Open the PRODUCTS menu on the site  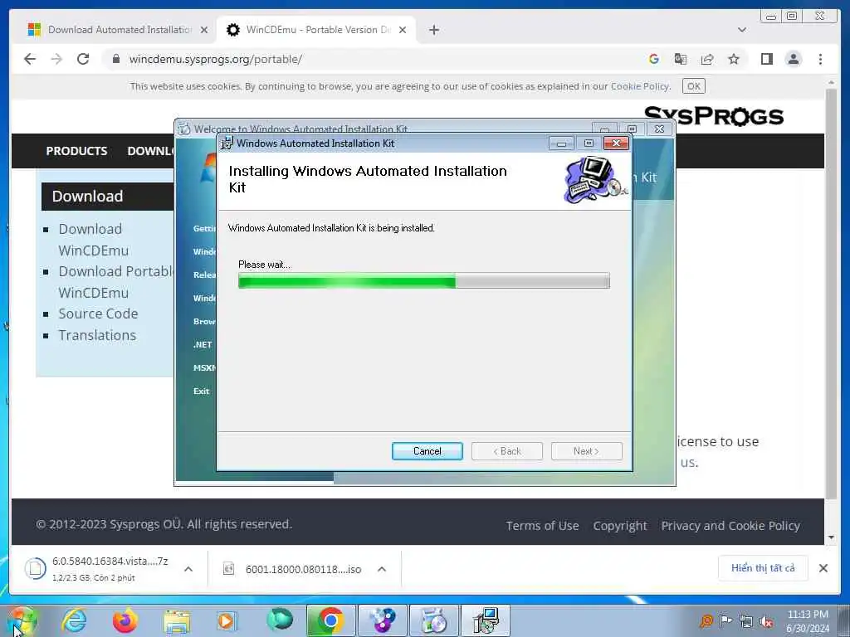[x=76, y=151]
